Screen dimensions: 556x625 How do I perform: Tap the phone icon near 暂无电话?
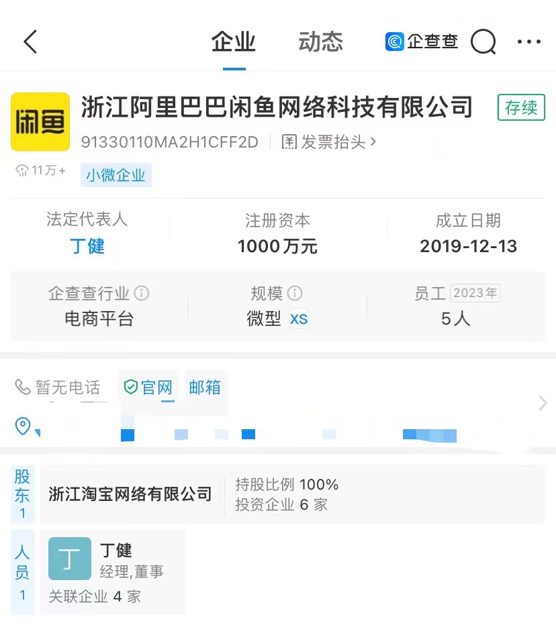tap(23, 387)
